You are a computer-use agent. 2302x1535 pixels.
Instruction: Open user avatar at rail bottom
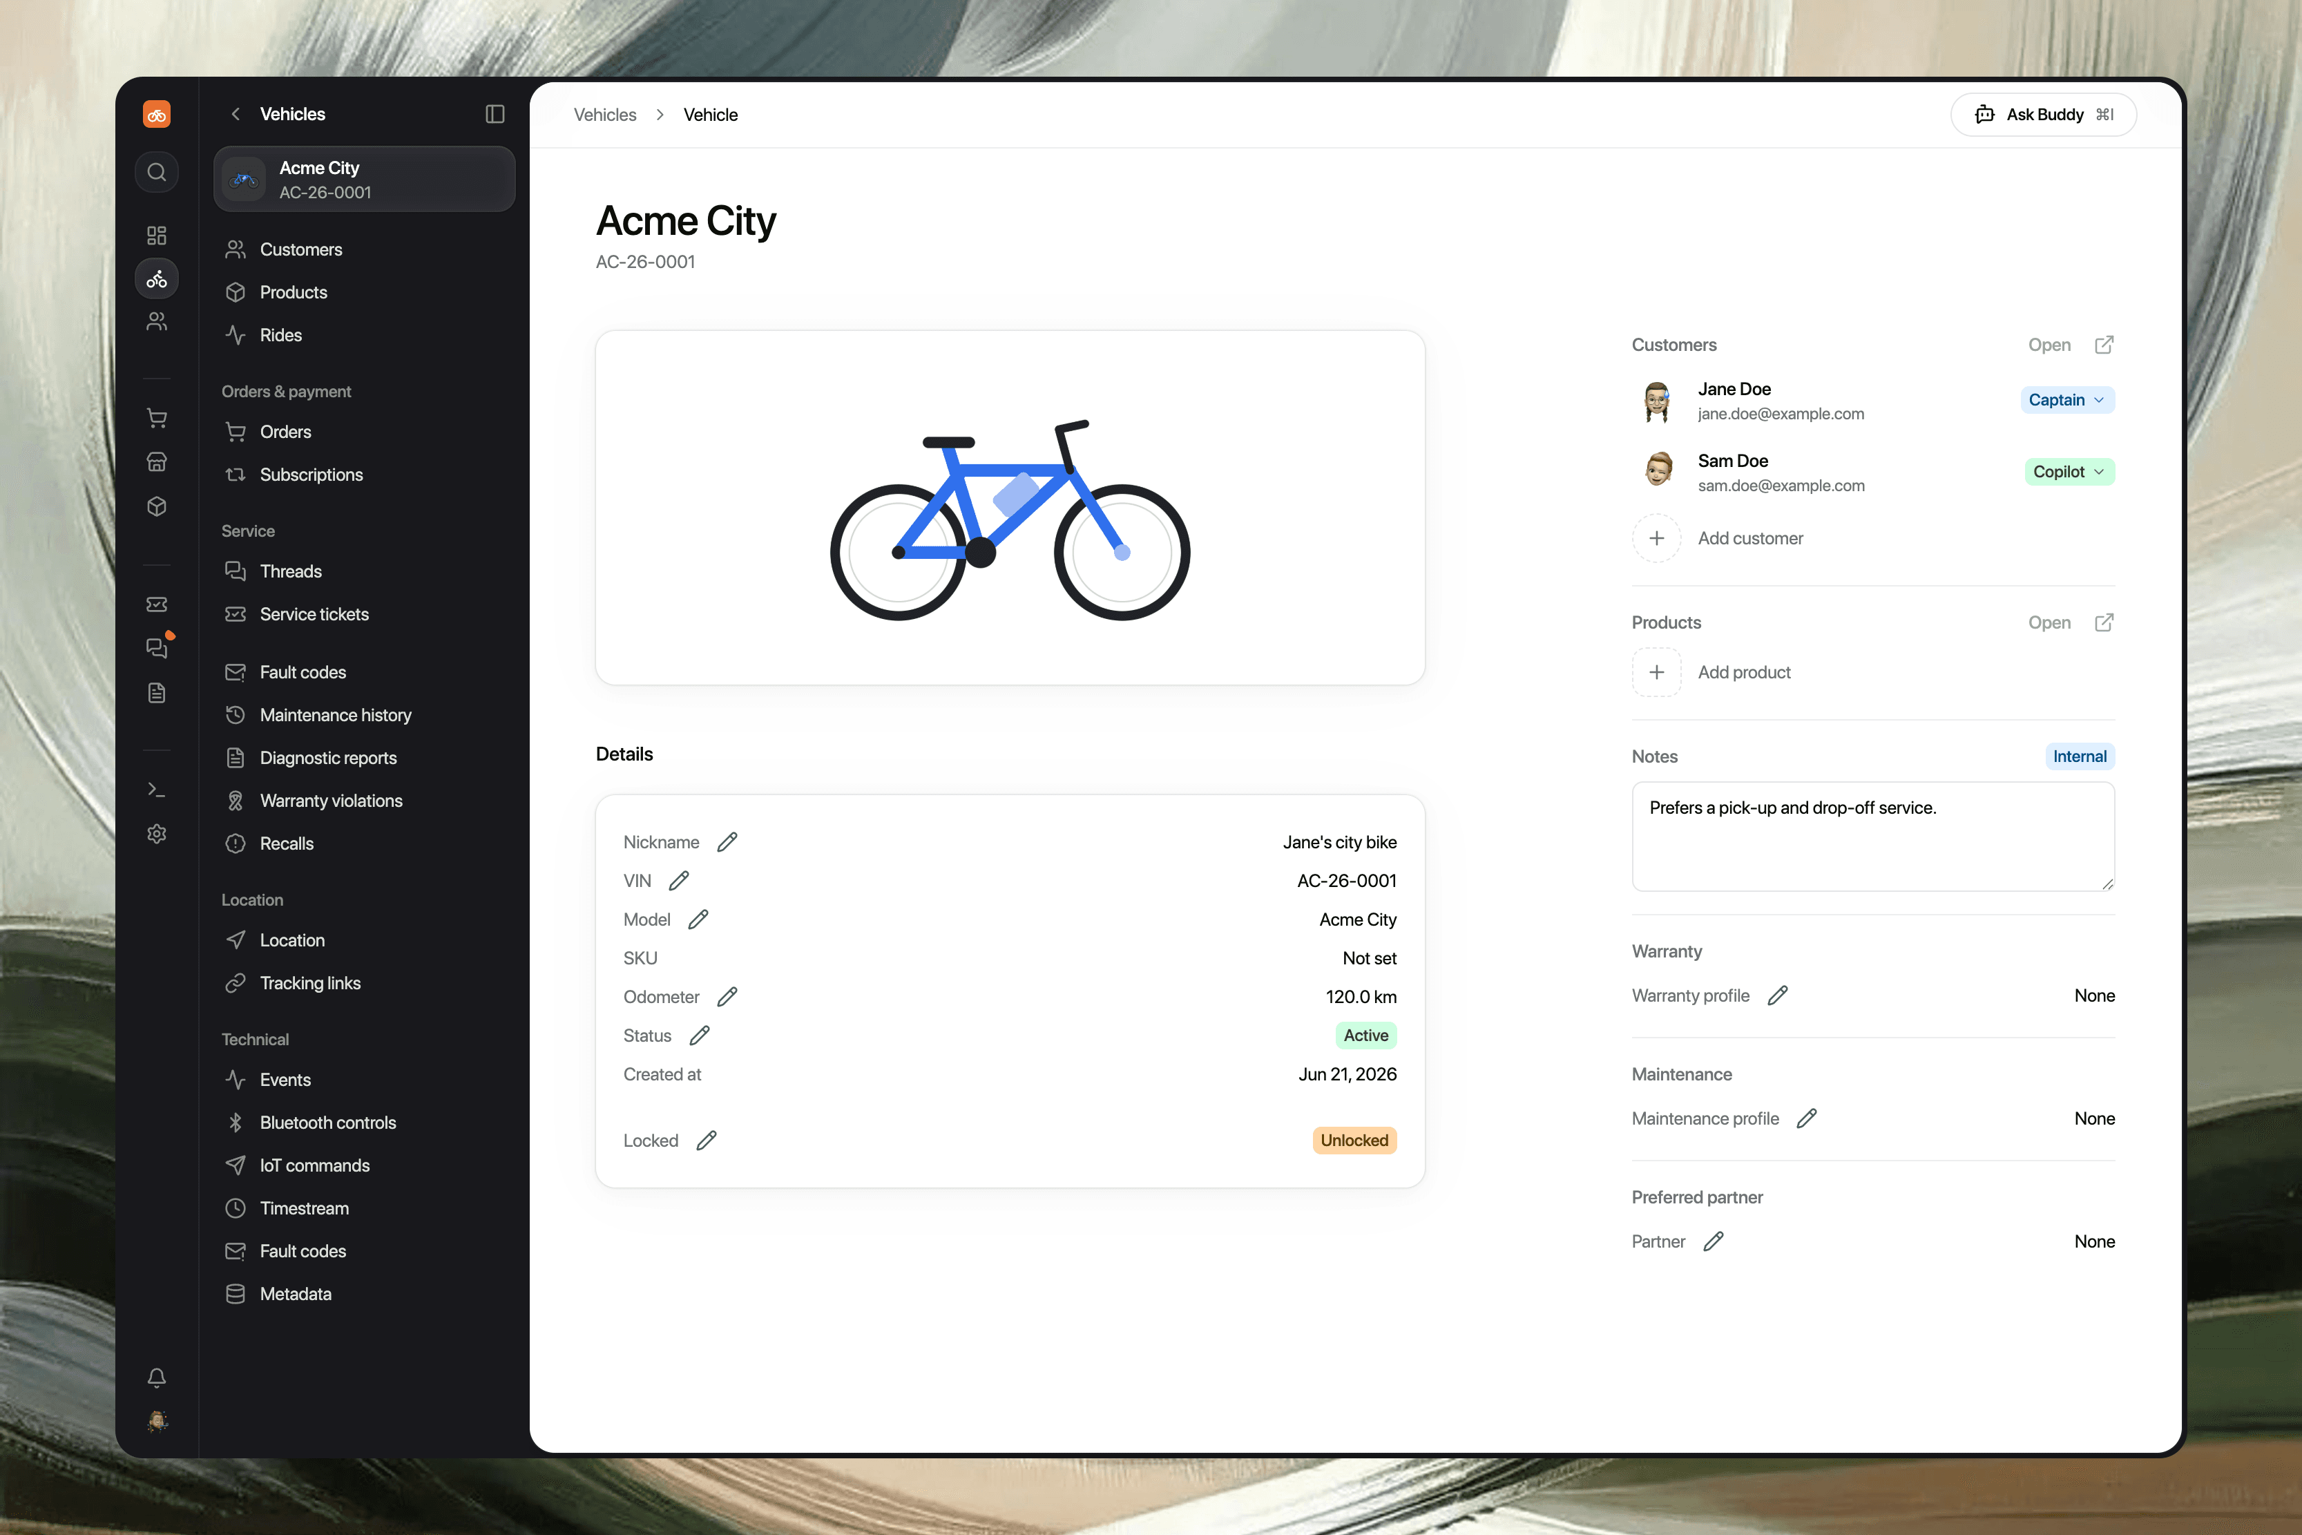click(x=157, y=1422)
